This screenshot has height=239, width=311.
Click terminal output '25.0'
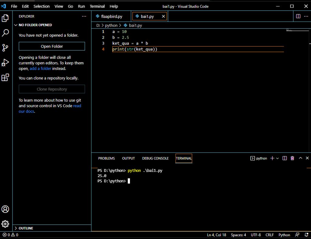[x=102, y=176]
